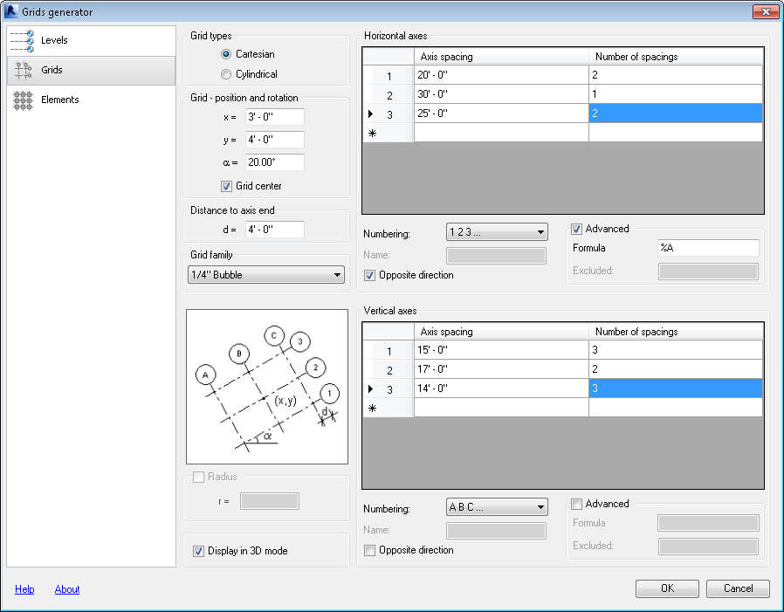The height and width of the screenshot is (612, 784).
Task: Open the Grid family dropdown
Action: 265,274
